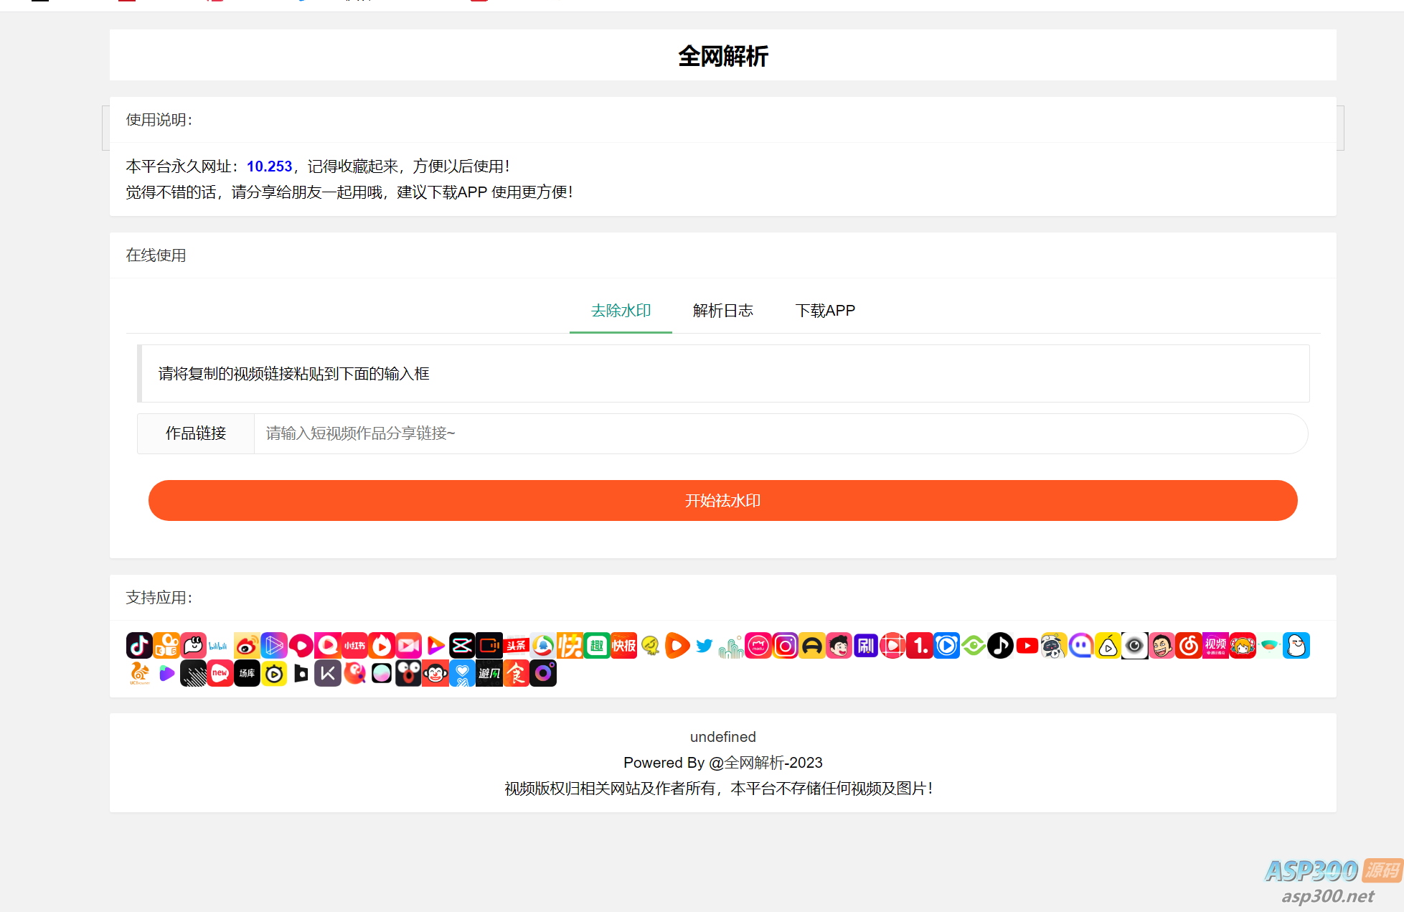Click the black circle music note icon
Image resolution: width=1404 pixels, height=912 pixels.
point(1000,646)
